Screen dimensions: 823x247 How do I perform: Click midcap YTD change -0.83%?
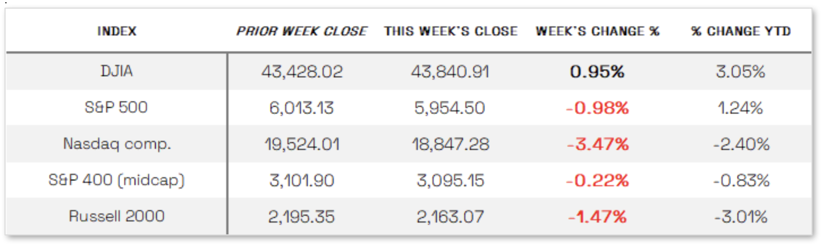(741, 181)
